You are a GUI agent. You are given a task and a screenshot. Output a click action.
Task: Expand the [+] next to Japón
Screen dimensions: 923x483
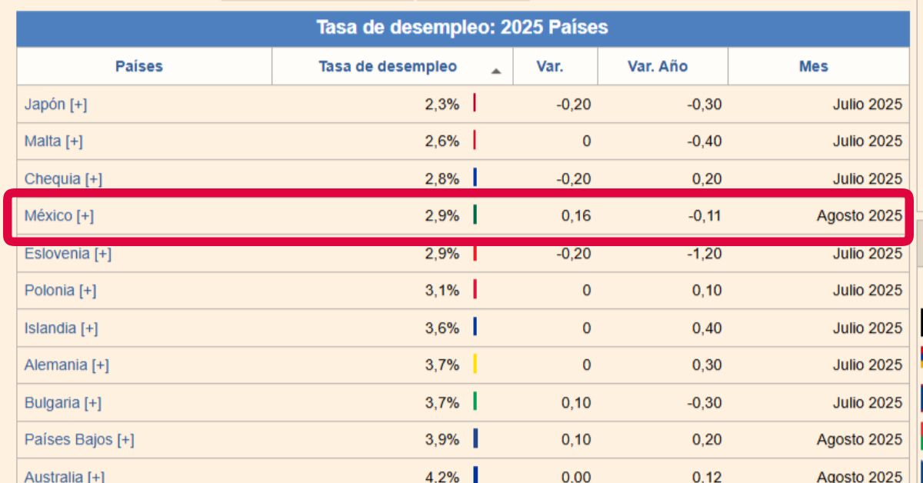(78, 105)
